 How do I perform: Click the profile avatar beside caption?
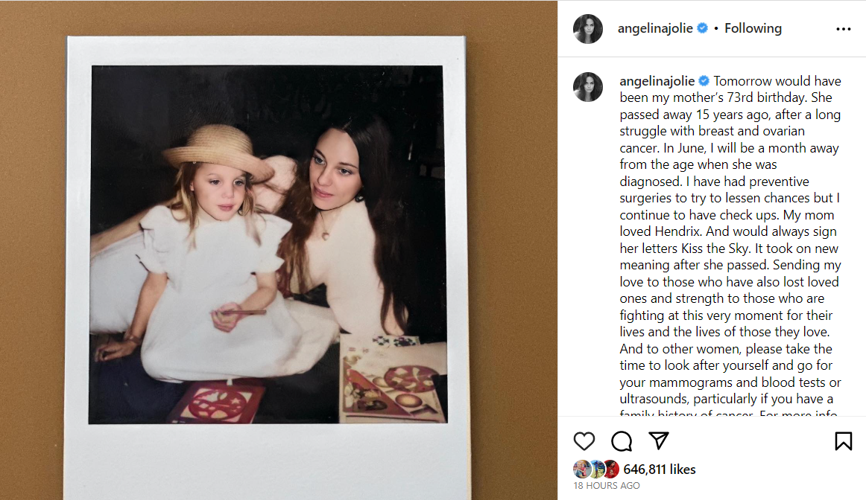587,87
